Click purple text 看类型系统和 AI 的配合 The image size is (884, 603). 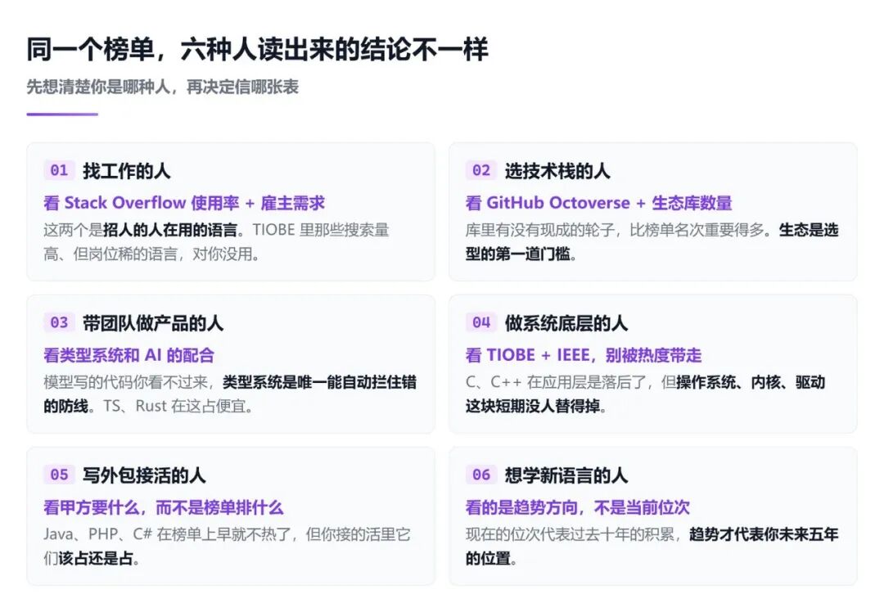click(x=129, y=355)
